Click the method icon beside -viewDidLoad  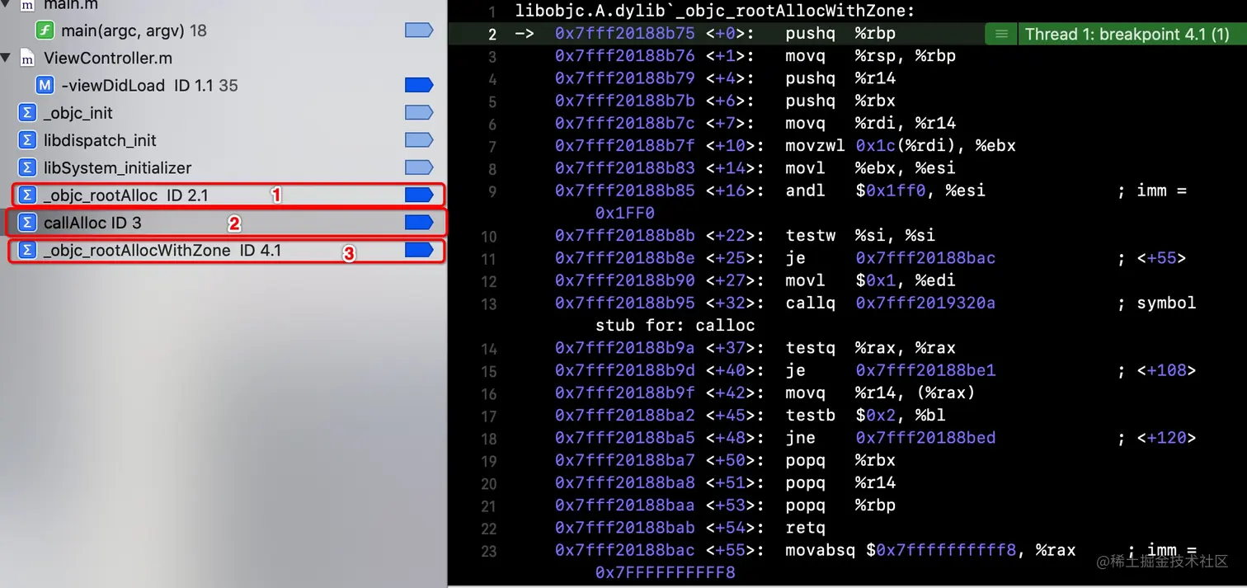point(45,85)
